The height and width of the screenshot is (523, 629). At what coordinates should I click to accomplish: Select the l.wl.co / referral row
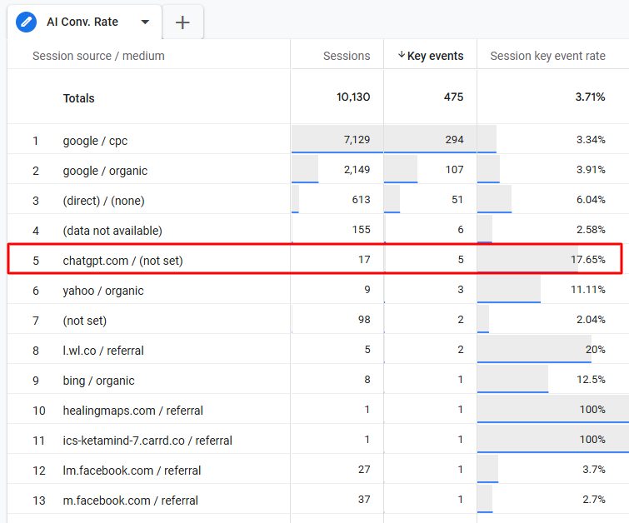pyautogui.click(x=317, y=350)
